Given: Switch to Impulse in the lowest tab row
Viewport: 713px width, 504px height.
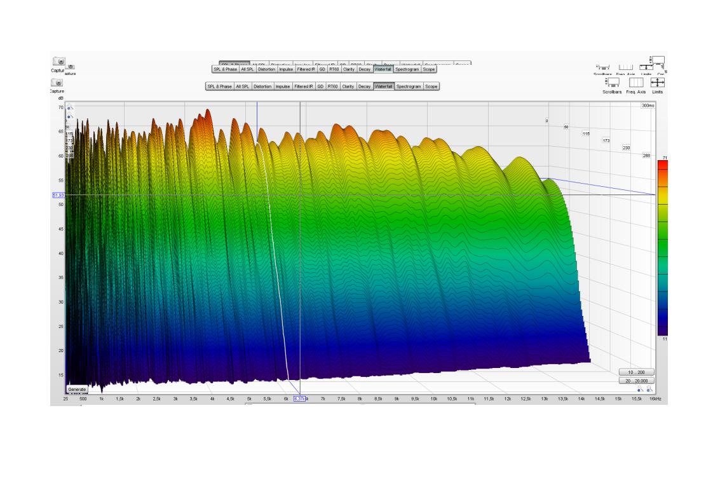Looking at the screenshot, I should [283, 86].
